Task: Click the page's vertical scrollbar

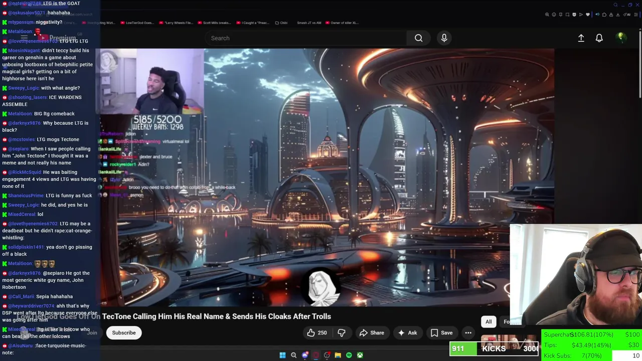Action: click(639, 65)
